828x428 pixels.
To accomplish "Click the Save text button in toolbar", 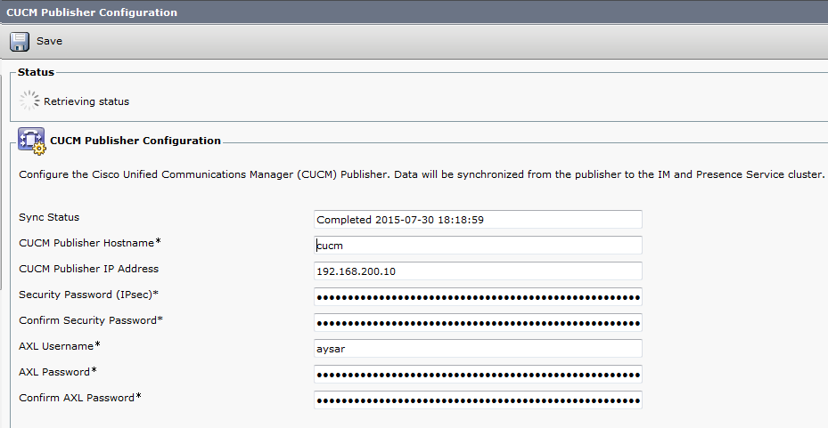I will [x=49, y=42].
